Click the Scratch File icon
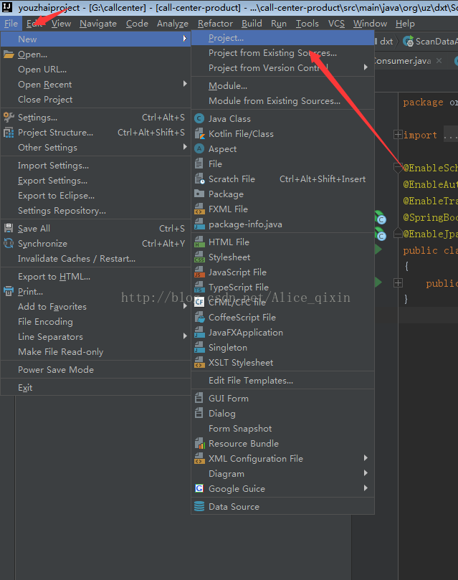Image resolution: width=458 pixels, height=580 pixels. coord(199,179)
